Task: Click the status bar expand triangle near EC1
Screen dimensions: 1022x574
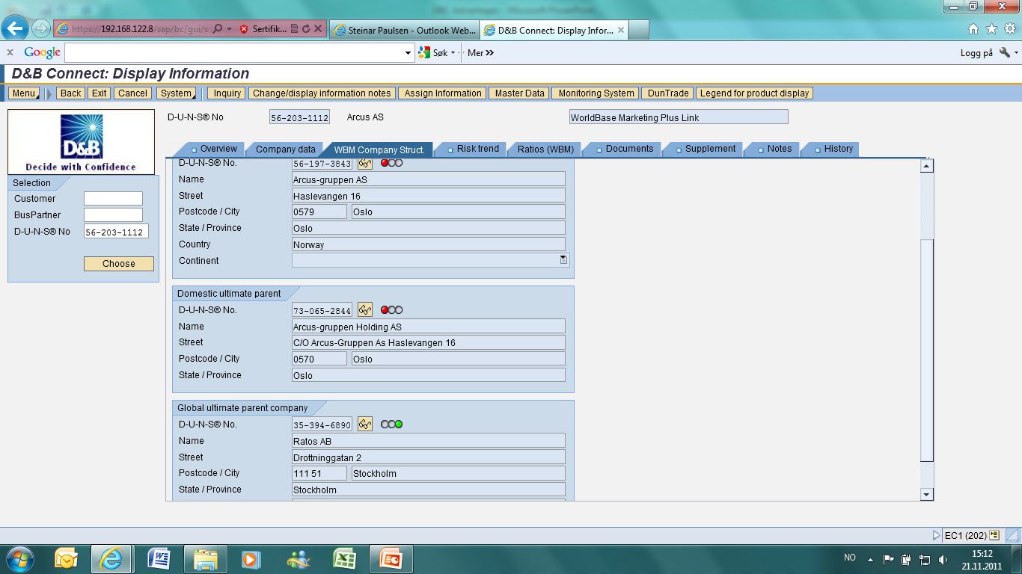Action: [936, 535]
